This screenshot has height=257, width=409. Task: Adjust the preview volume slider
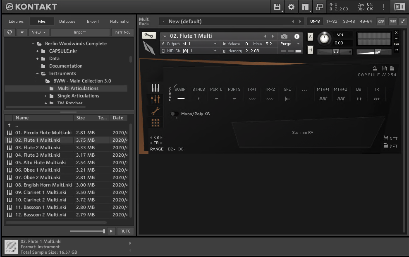coord(87,231)
